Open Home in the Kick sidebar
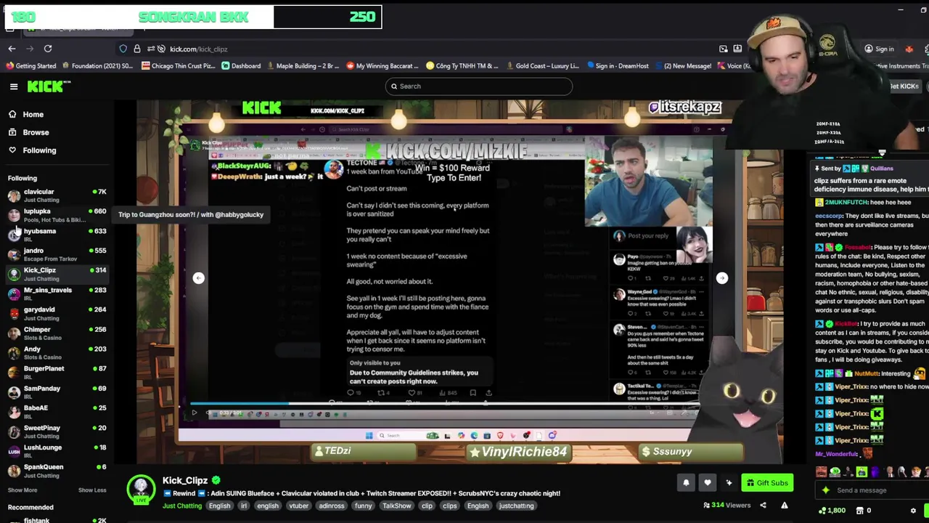The height and width of the screenshot is (523, 929). pos(25,114)
